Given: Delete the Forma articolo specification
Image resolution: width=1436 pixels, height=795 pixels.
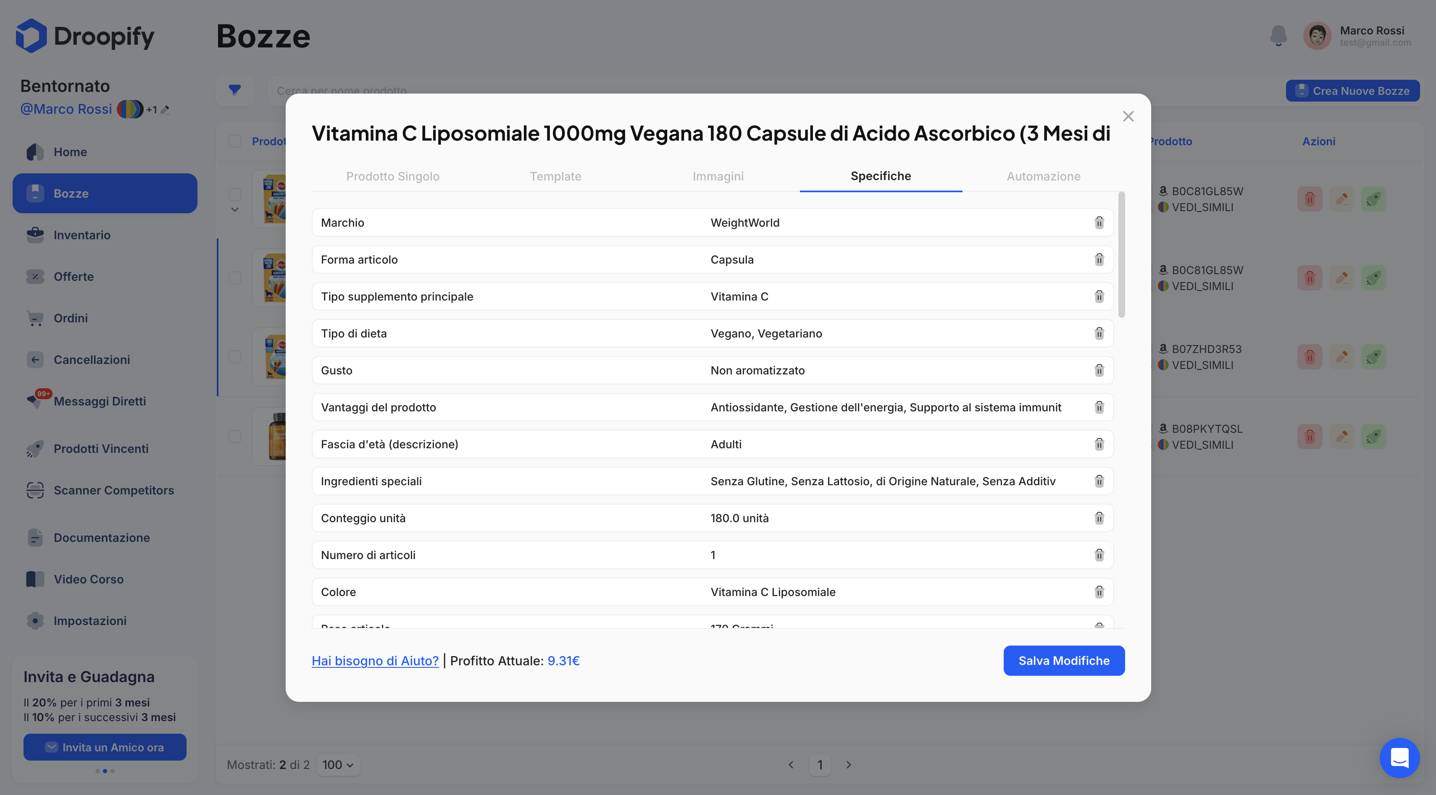Looking at the screenshot, I should [x=1099, y=259].
